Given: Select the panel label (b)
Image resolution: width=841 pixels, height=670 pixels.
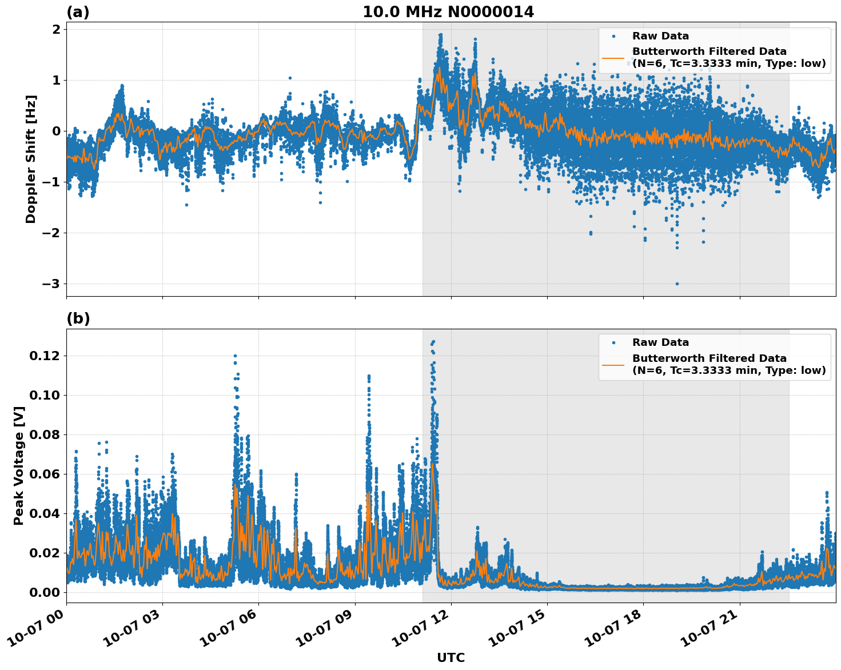Looking at the screenshot, I should point(77,318).
